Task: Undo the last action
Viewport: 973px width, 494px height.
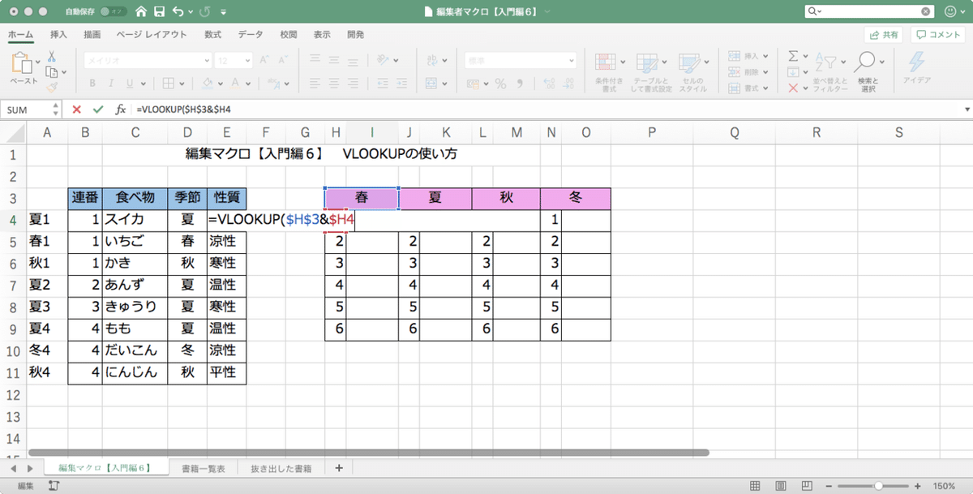Action: pos(178,12)
